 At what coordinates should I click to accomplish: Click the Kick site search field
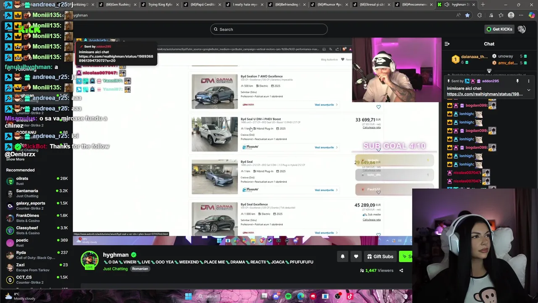click(x=269, y=29)
